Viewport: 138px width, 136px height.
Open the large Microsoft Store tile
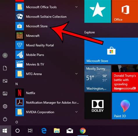click(x=111, y=51)
